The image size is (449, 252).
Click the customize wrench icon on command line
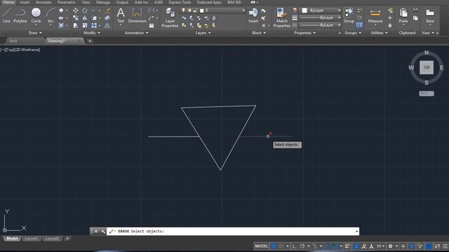coord(103,231)
